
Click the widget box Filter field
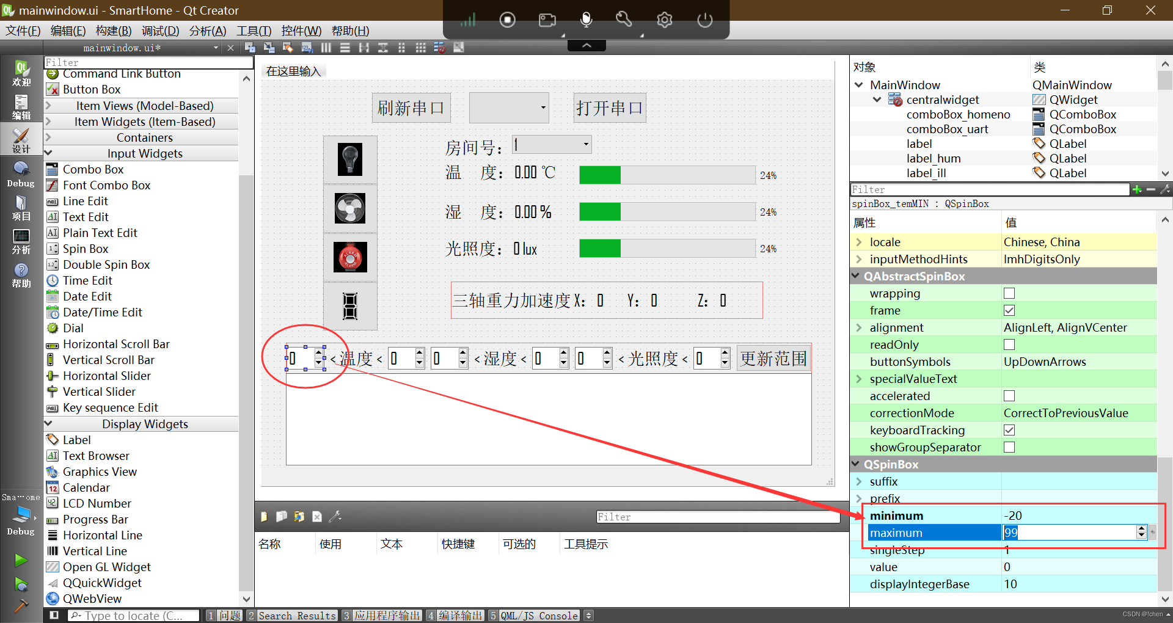[148, 62]
